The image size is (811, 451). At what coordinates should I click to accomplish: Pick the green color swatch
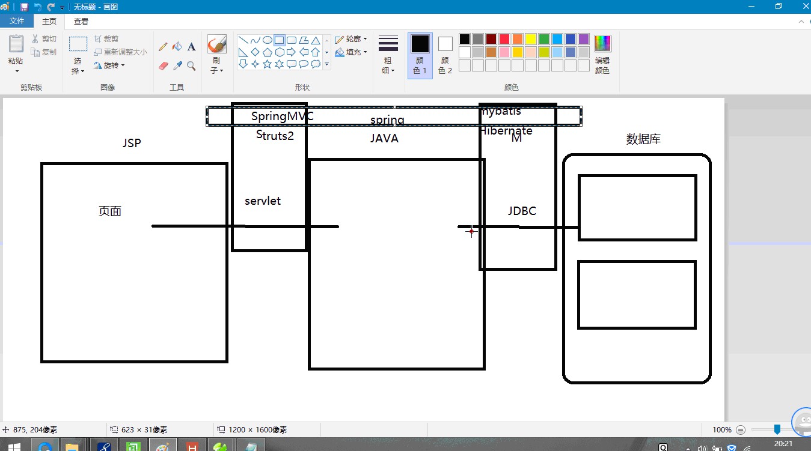(x=544, y=39)
